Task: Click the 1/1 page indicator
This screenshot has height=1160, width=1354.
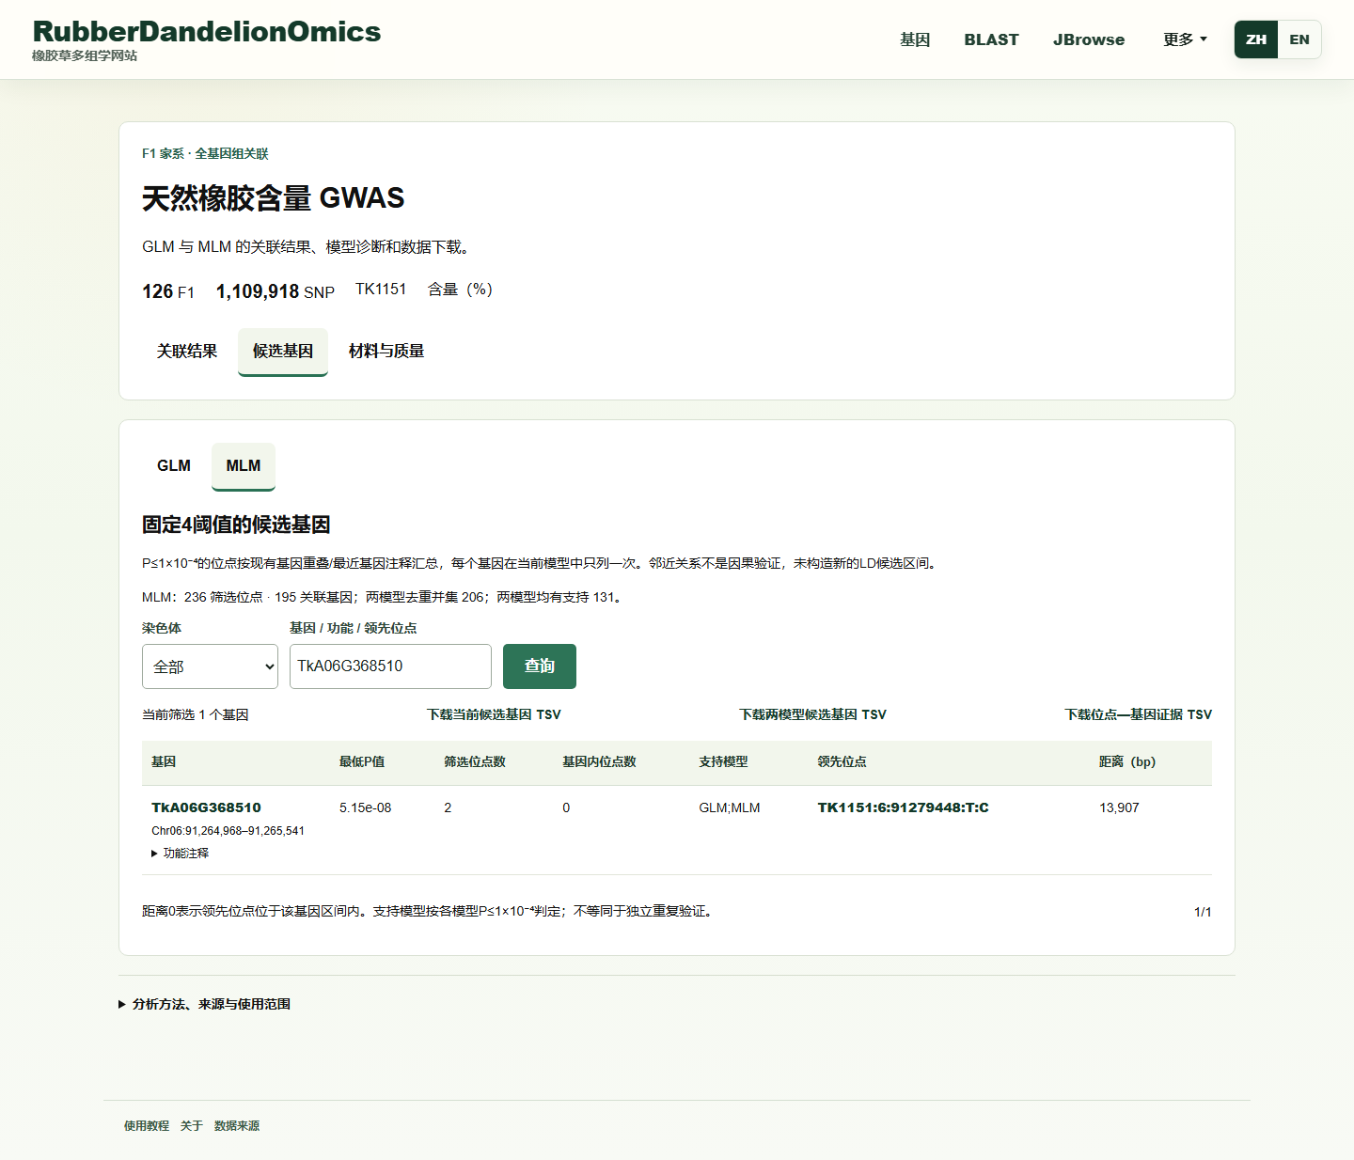Action: [1203, 912]
